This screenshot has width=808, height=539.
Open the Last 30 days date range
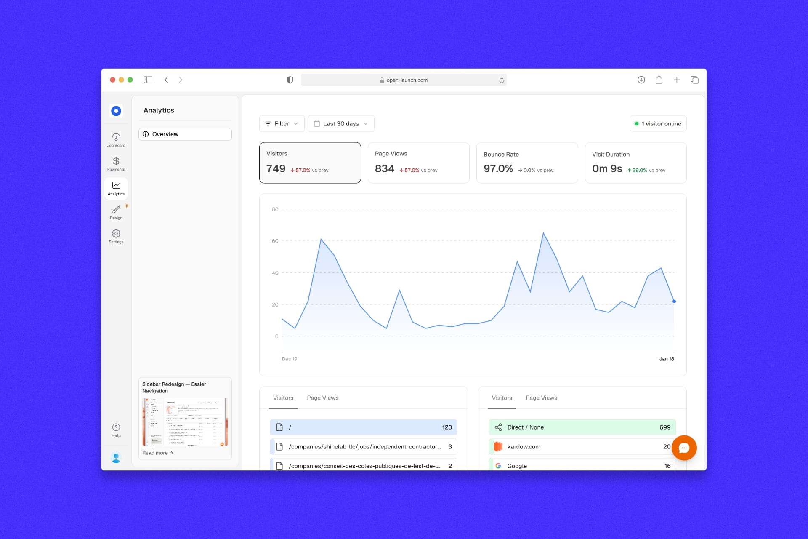[x=341, y=124]
